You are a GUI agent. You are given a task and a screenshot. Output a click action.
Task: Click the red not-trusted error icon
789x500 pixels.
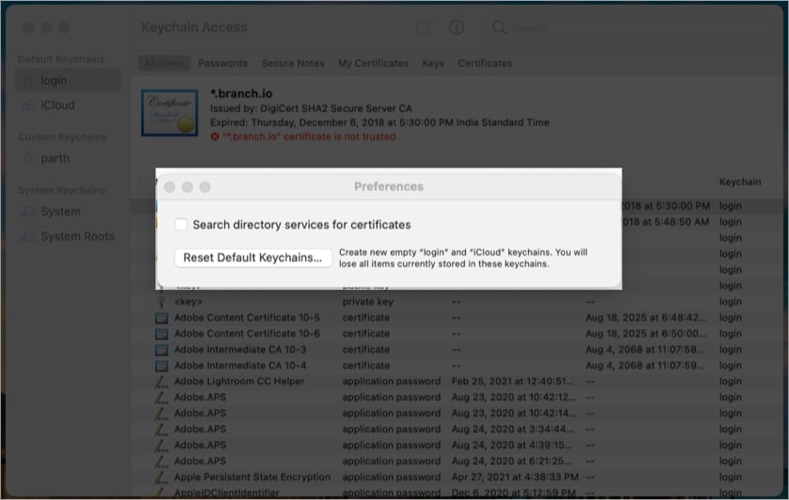[215, 137]
